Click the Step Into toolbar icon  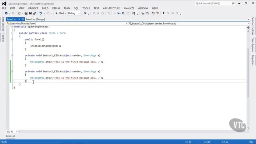[x=119, y=13]
